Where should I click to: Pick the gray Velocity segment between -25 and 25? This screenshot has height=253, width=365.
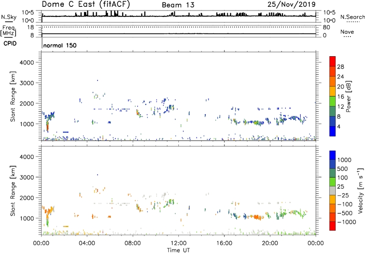(x=333, y=190)
